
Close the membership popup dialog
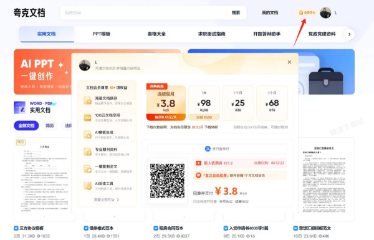click(x=289, y=62)
